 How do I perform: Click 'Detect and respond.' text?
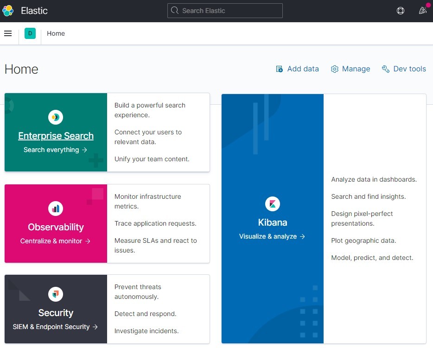click(145, 314)
